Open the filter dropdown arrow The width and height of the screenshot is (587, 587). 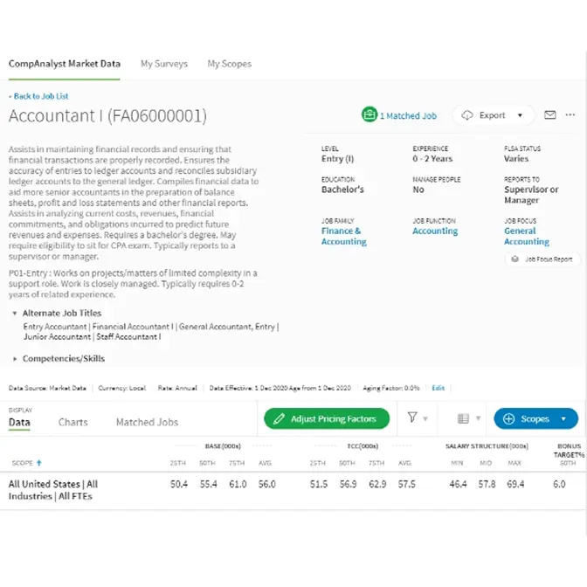click(425, 419)
